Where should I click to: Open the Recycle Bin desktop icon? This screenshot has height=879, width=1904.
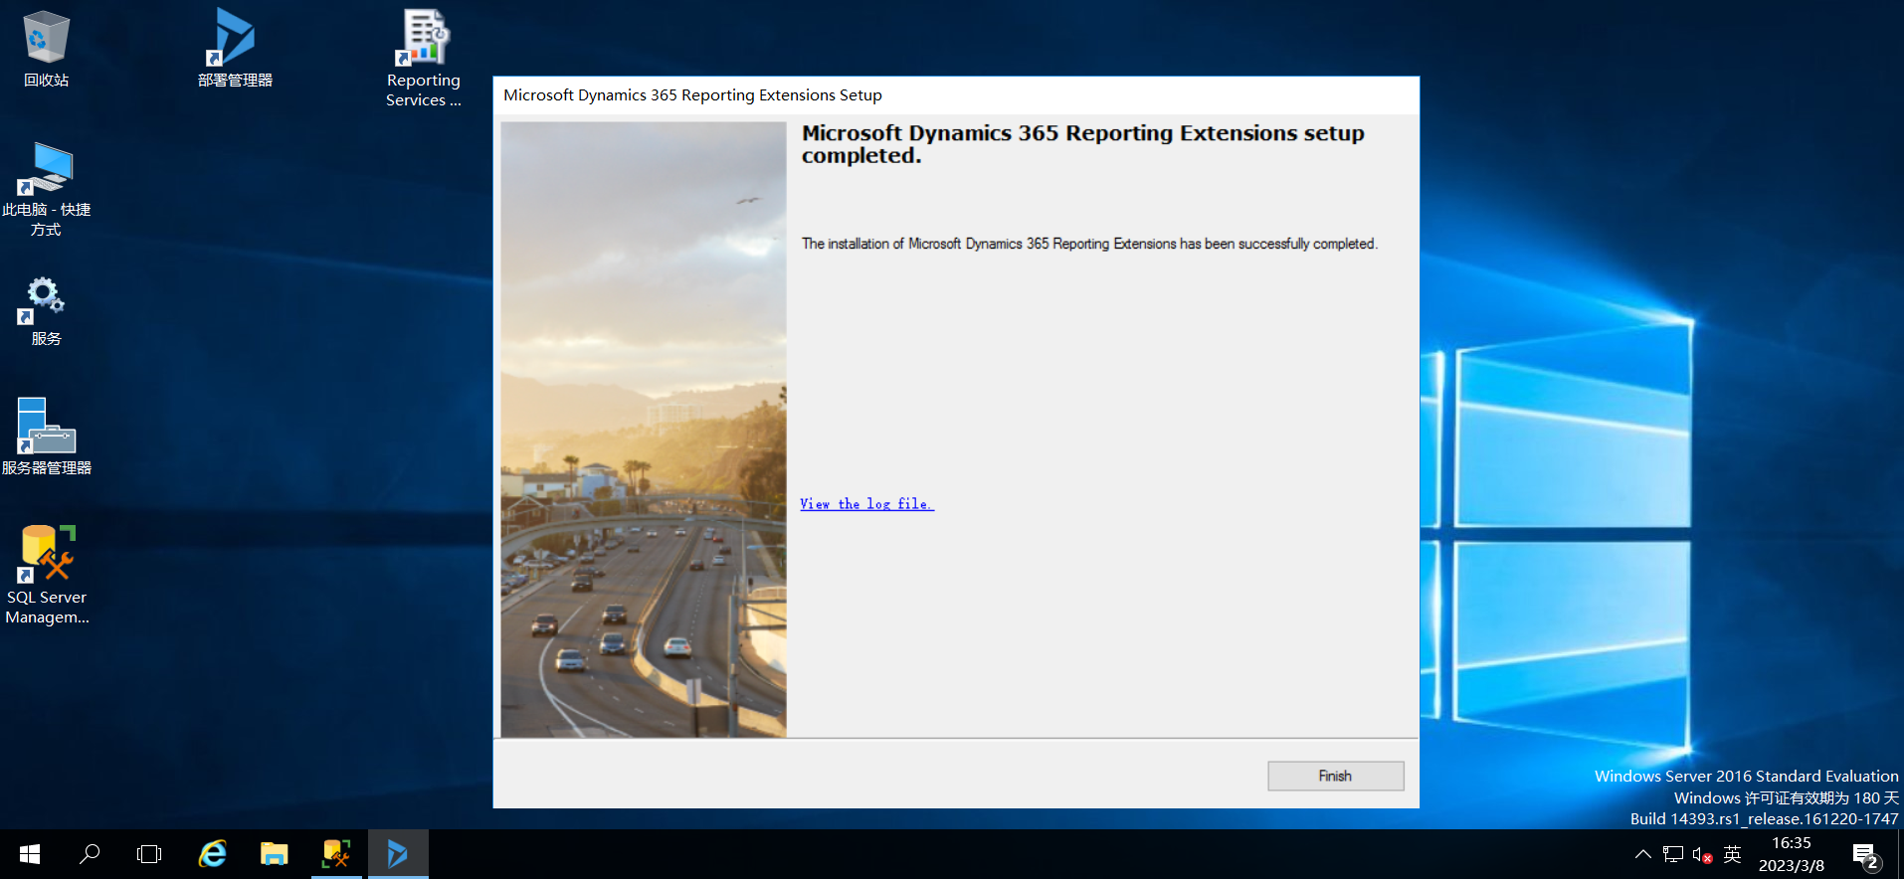(x=46, y=49)
